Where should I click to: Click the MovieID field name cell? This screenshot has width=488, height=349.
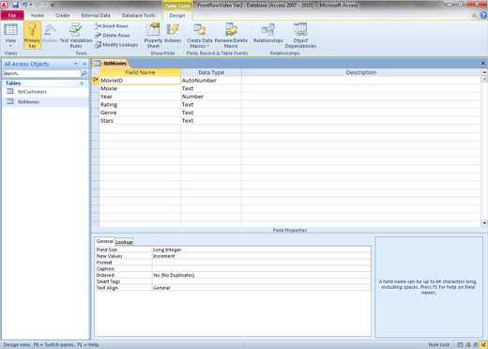tap(140, 81)
